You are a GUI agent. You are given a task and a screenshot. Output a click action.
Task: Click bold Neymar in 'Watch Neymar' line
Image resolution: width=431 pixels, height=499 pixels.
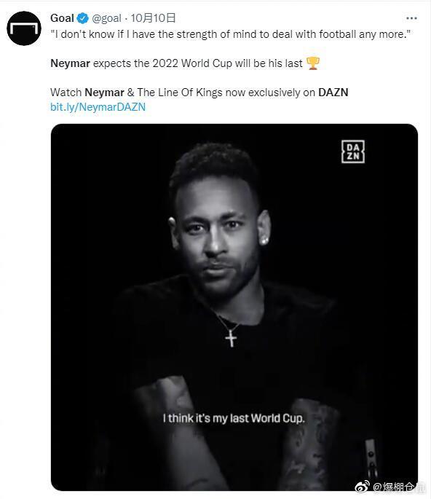[104, 93]
